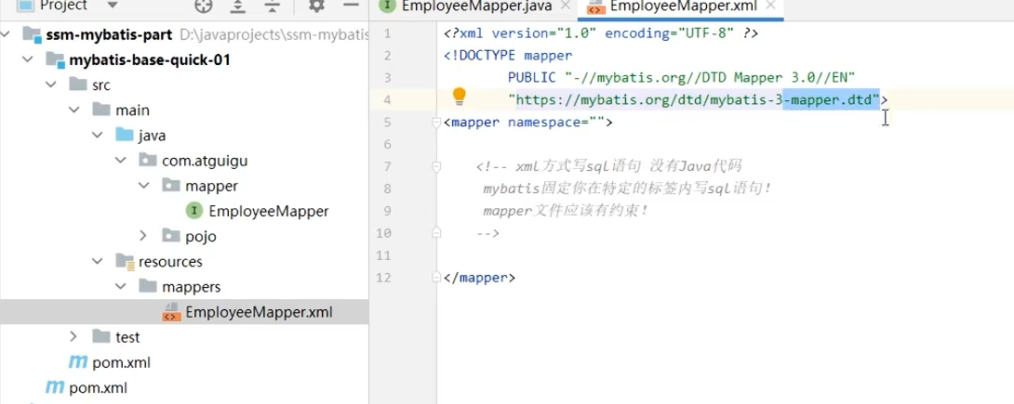Image resolution: width=1014 pixels, height=404 pixels.
Task: Fold the comment block at line 7
Action: tap(436, 166)
